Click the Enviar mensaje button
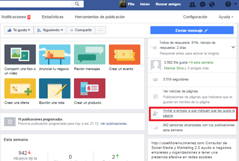 tap(192, 30)
